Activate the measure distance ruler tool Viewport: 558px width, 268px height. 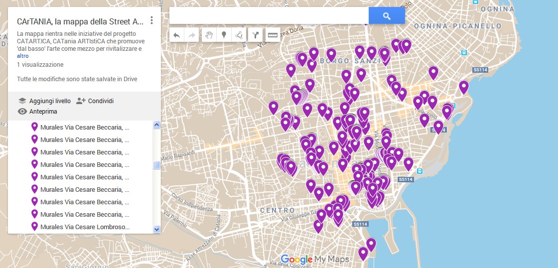[x=273, y=35]
